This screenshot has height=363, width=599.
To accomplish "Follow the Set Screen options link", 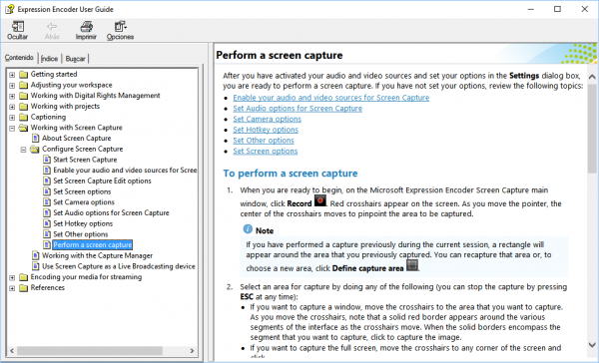I will pos(266,152).
